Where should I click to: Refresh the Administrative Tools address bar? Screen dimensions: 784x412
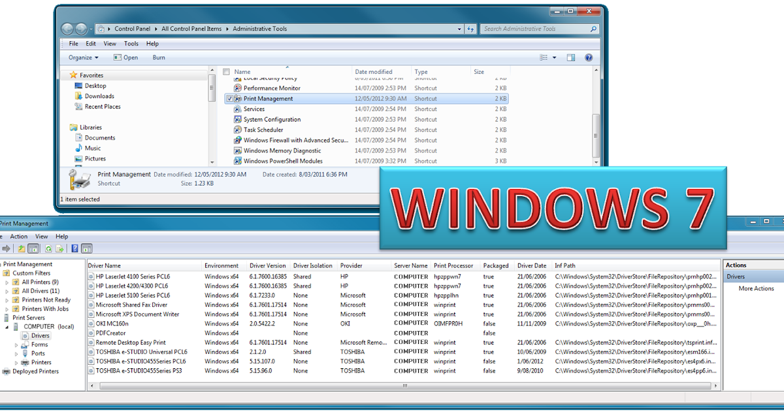470,29
